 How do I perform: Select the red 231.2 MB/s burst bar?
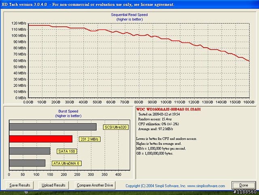(41, 139)
